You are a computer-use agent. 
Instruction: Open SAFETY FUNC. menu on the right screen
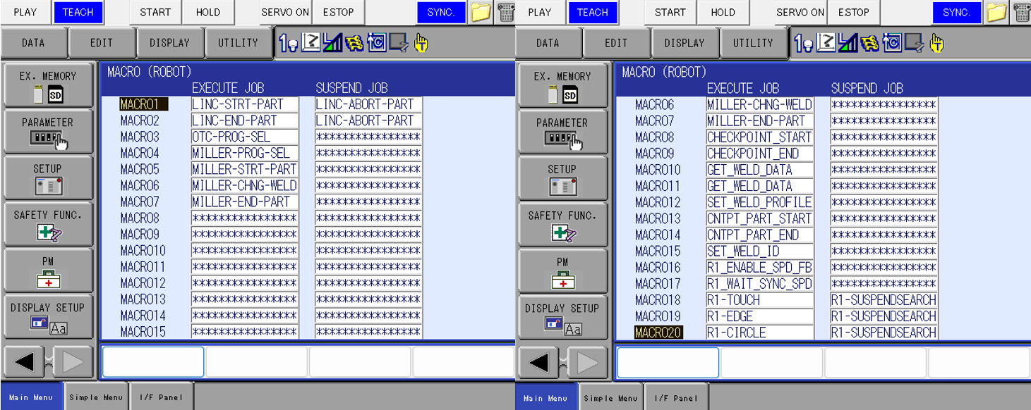tap(562, 224)
